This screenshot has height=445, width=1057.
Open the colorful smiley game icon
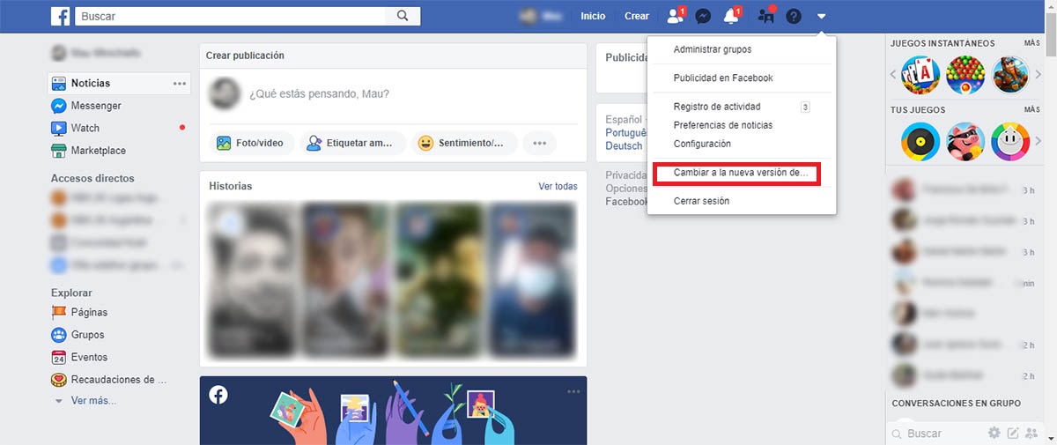[x=1010, y=141]
